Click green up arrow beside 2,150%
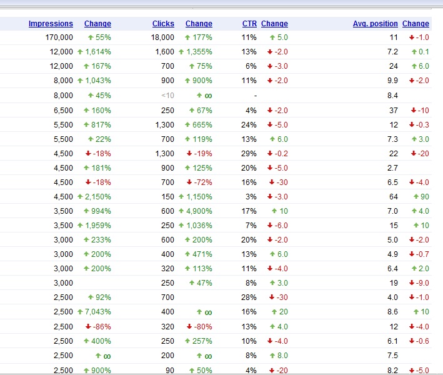 pos(80,196)
